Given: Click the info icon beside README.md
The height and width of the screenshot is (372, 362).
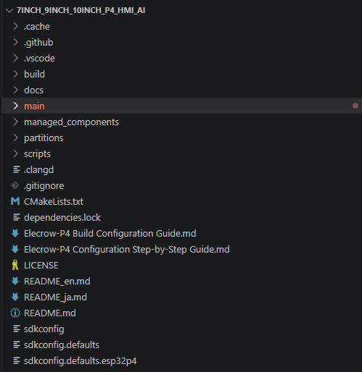Looking at the screenshot, I should (x=15, y=313).
